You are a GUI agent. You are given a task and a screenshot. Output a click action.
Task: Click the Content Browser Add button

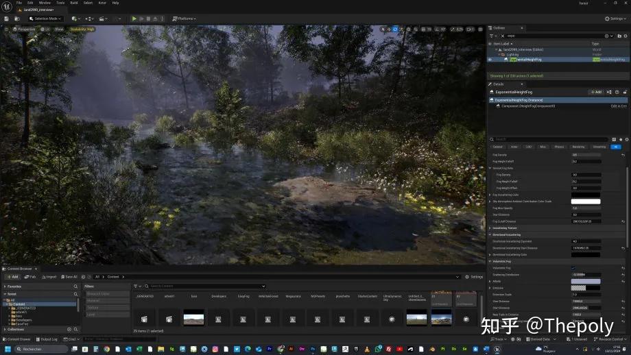click(x=12, y=277)
